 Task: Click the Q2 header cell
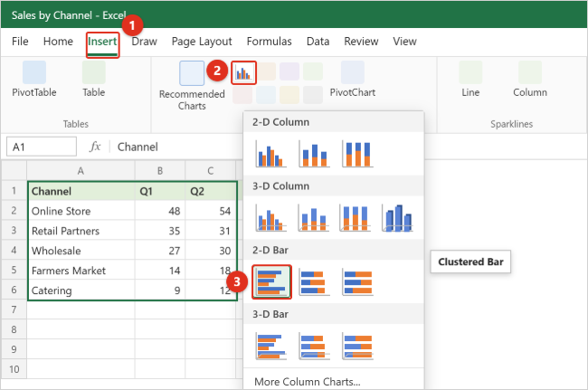pos(211,191)
